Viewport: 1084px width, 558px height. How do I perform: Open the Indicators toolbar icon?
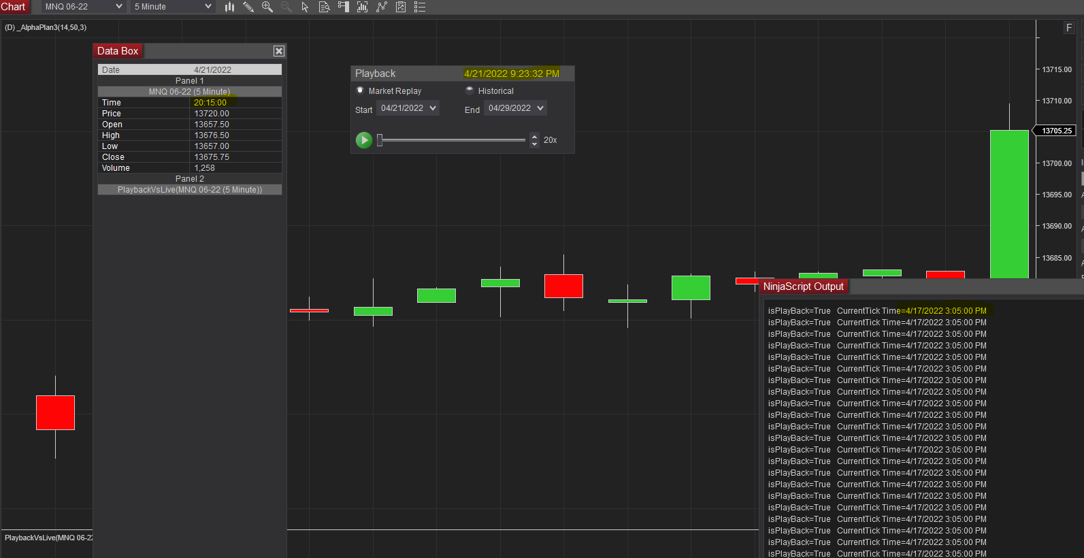363,7
